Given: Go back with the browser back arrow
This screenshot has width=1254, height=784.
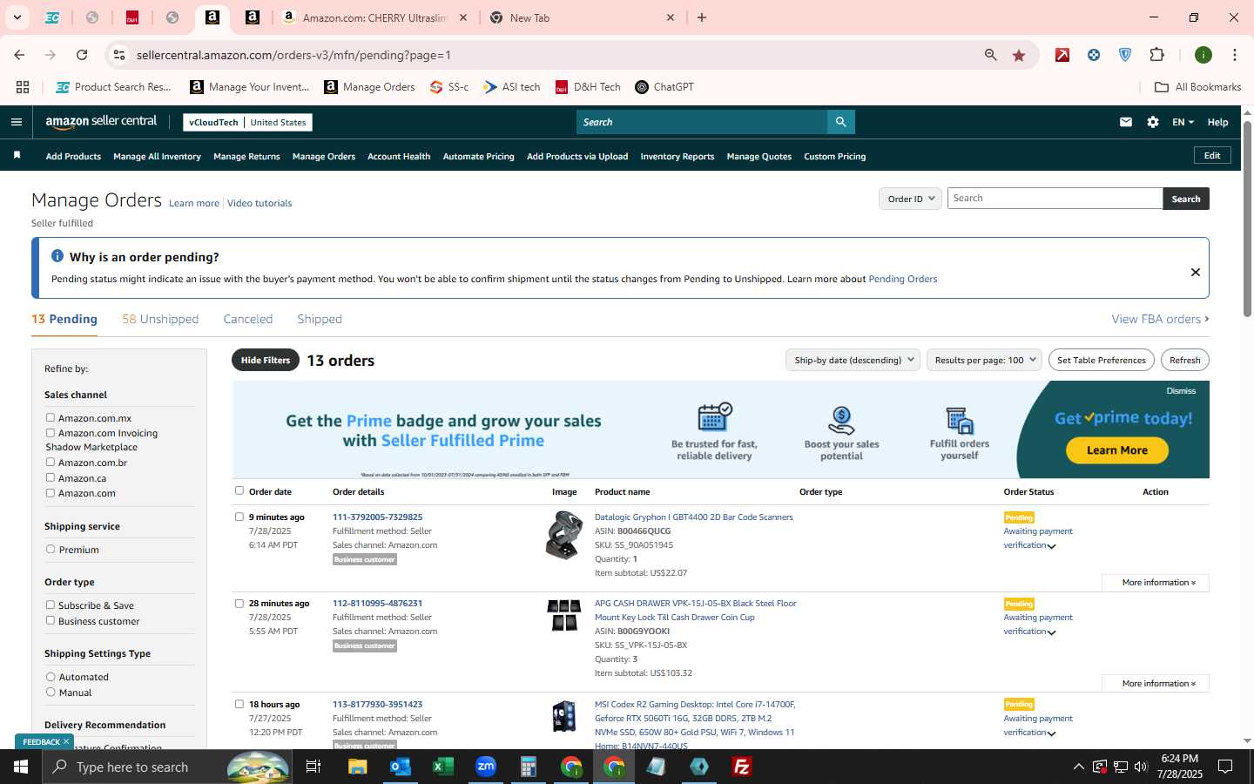Looking at the screenshot, I should click(x=19, y=55).
